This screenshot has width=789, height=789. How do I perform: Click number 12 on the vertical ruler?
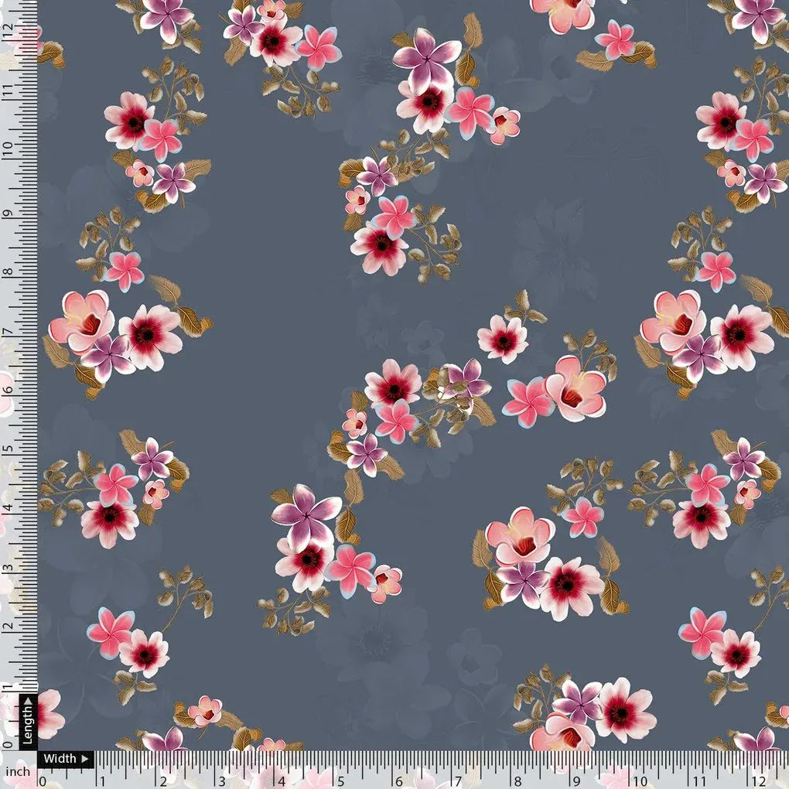click(x=9, y=27)
